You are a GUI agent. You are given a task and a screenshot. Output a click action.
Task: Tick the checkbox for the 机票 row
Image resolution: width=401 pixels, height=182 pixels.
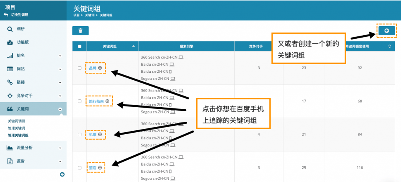(x=79, y=135)
